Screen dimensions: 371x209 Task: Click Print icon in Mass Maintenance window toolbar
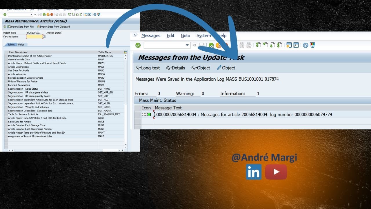pos(57,15)
